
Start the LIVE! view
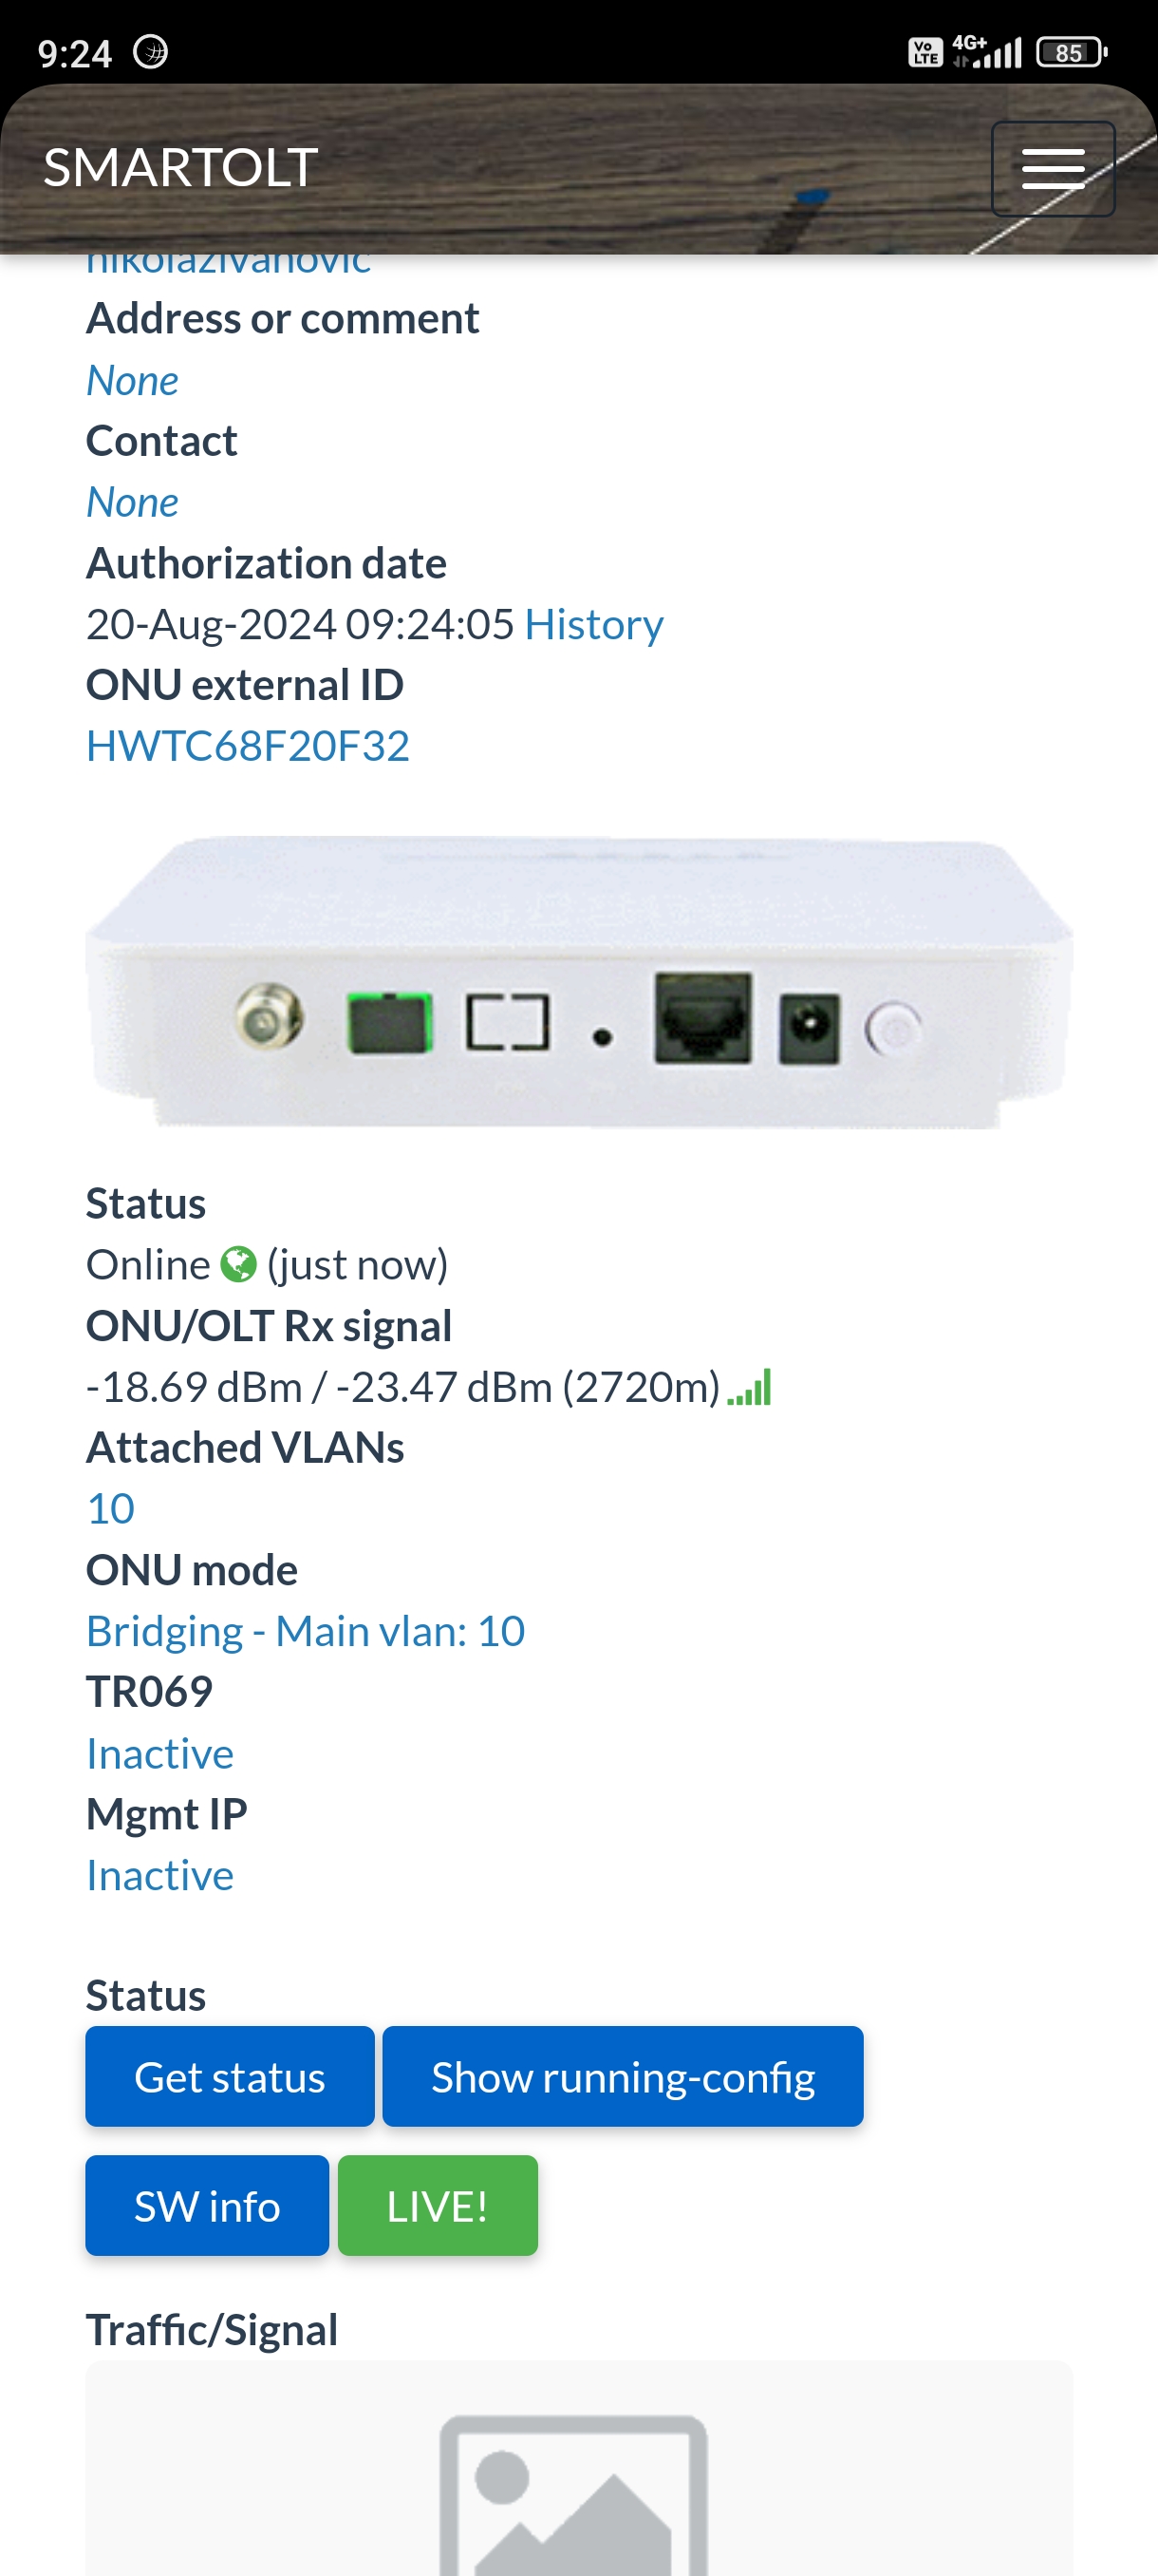click(x=438, y=2206)
